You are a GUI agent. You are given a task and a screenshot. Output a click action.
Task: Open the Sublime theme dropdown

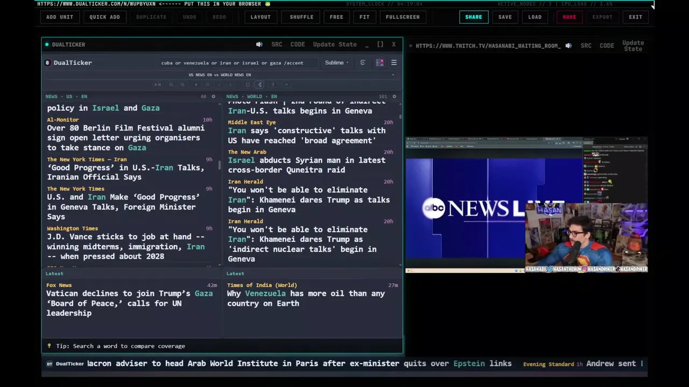[336, 63]
